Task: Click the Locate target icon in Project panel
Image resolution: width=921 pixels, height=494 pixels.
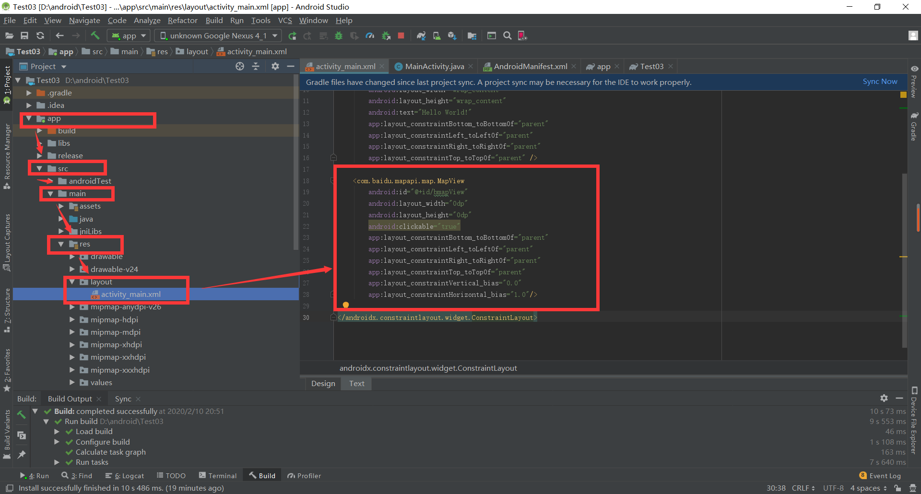Action: pyautogui.click(x=240, y=66)
